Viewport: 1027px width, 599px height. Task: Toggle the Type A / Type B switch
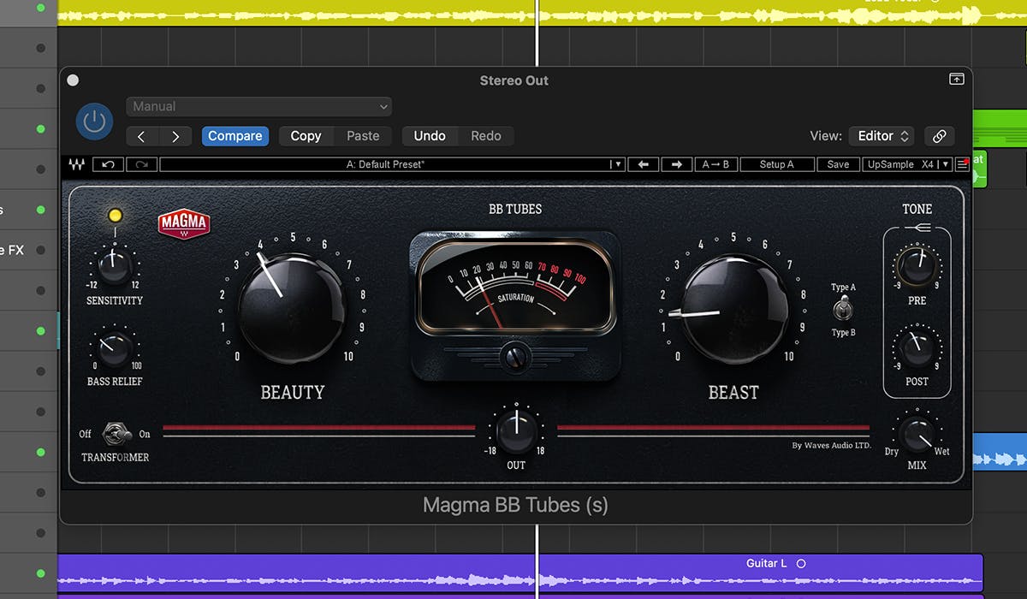(843, 309)
